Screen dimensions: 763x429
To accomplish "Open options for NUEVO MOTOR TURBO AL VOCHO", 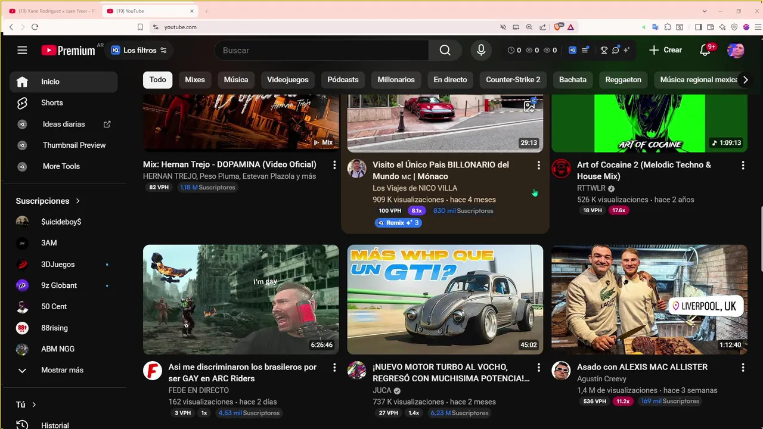I will pyautogui.click(x=539, y=368).
